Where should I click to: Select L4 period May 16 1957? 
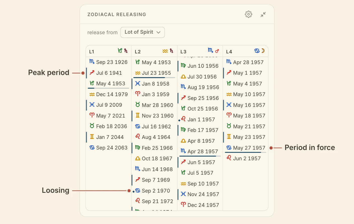[246, 105]
